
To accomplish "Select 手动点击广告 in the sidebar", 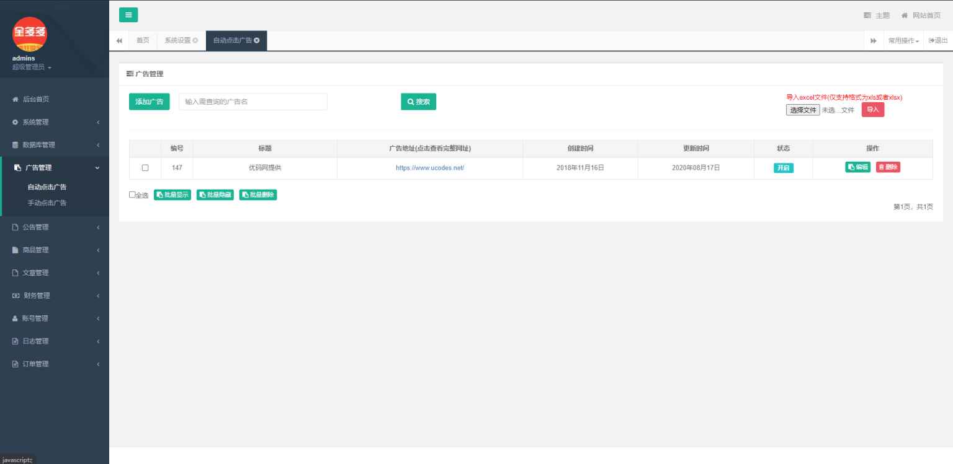I will point(47,203).
